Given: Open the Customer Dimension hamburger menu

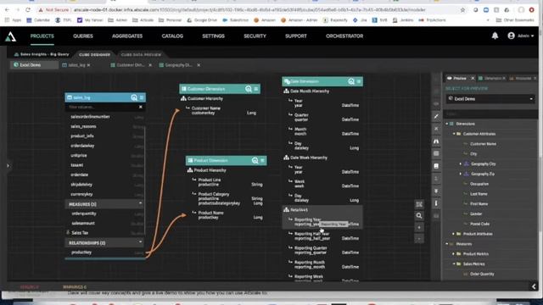Looking at the screenshot, I should 256,89.
